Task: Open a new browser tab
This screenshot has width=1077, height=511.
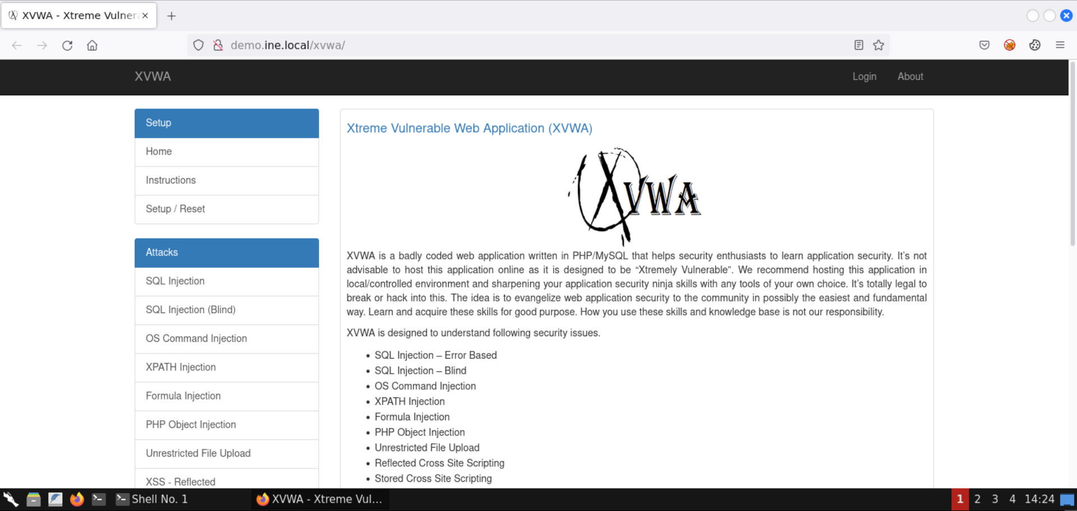Action: click(172, 16)
